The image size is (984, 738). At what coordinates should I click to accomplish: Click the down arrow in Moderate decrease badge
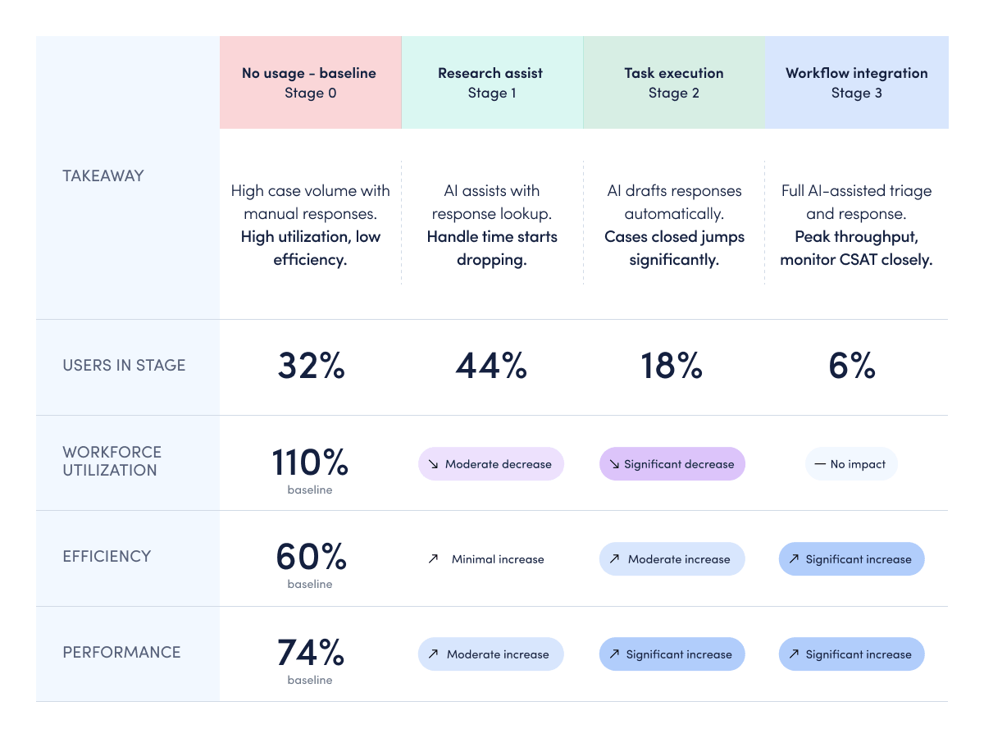click(x=434, y=464)
